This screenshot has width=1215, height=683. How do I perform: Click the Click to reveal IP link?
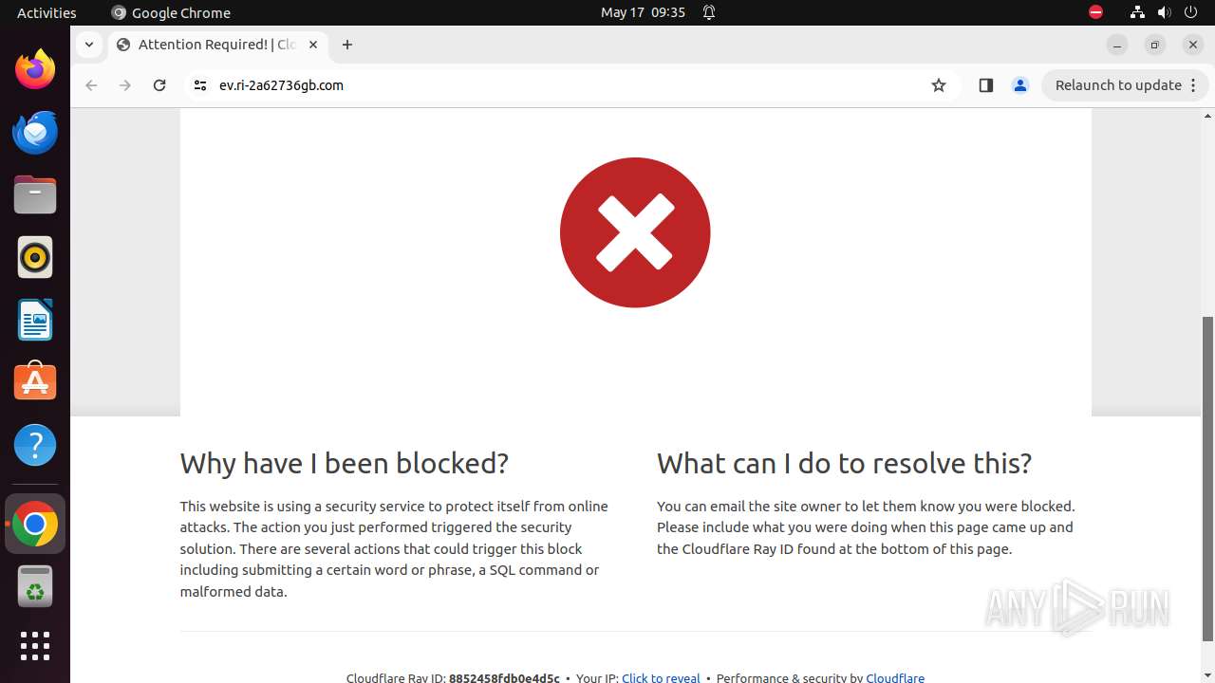coord(661,677)
